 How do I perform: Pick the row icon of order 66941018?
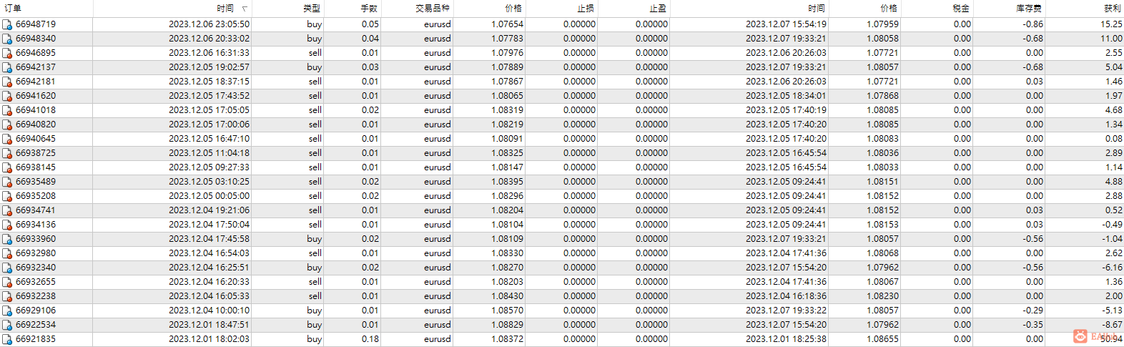pyautogui.click(x=7, y=110)
